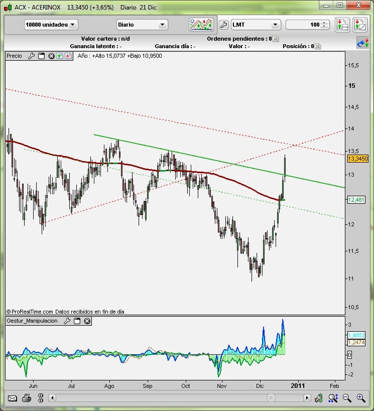Zoom out with the minus magnifier
Viewport: 374px width, 411px height.
(347, 398)
